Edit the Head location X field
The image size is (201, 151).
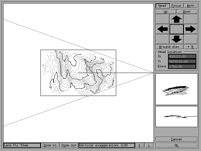pyautogui.click(x=182, y=56)
